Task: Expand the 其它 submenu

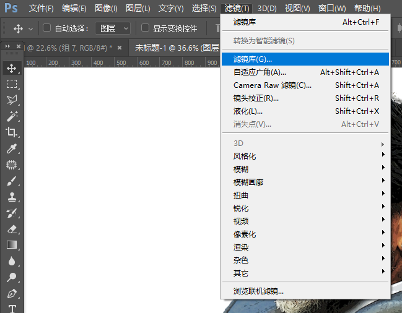Action: click(x=305, y=273)
